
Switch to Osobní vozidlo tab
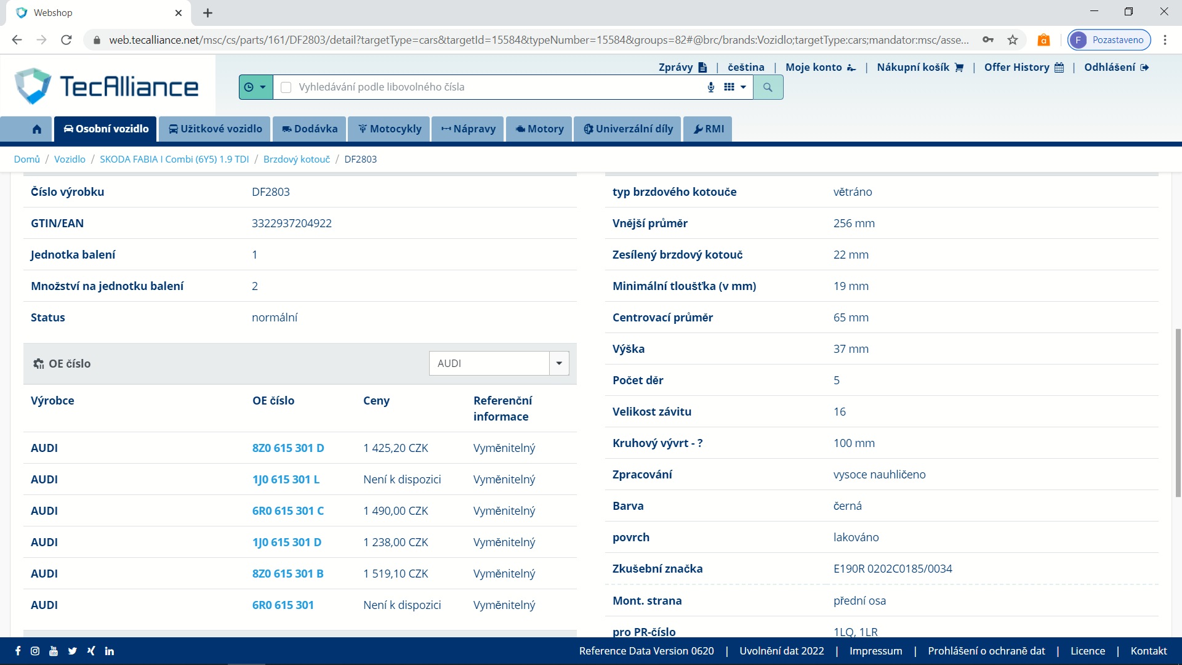point(106,129)
